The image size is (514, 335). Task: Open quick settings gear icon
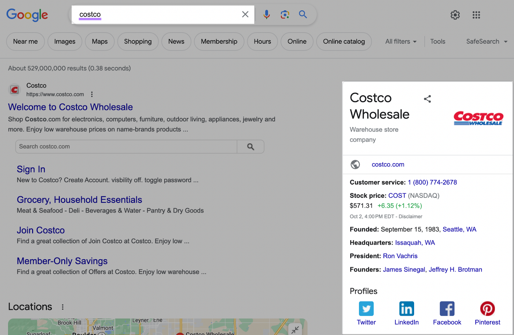tap(455, 15)
